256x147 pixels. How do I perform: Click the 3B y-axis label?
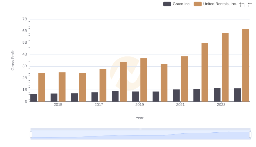tap(25, 66)
